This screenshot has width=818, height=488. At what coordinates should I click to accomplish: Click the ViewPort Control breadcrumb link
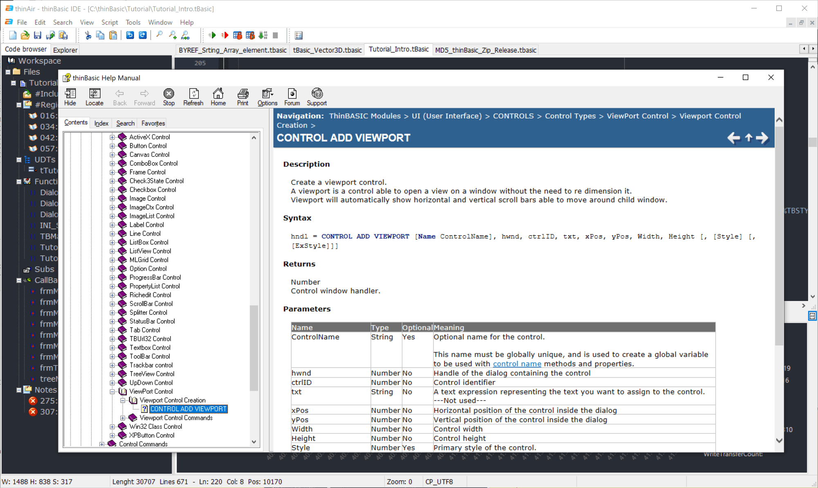pos(637,116)
